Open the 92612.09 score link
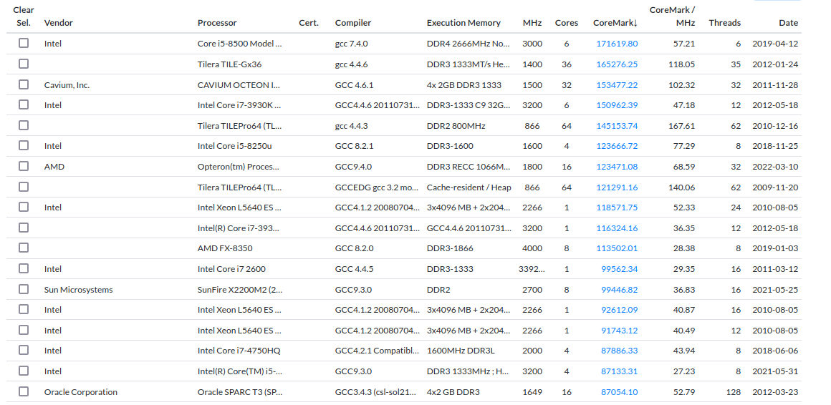This screenshot has height=405, width=831. point(619,309)
